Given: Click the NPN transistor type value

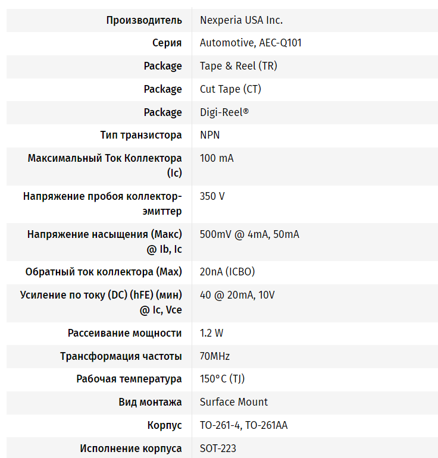Looking at the screenshot, I should [209, 135].
